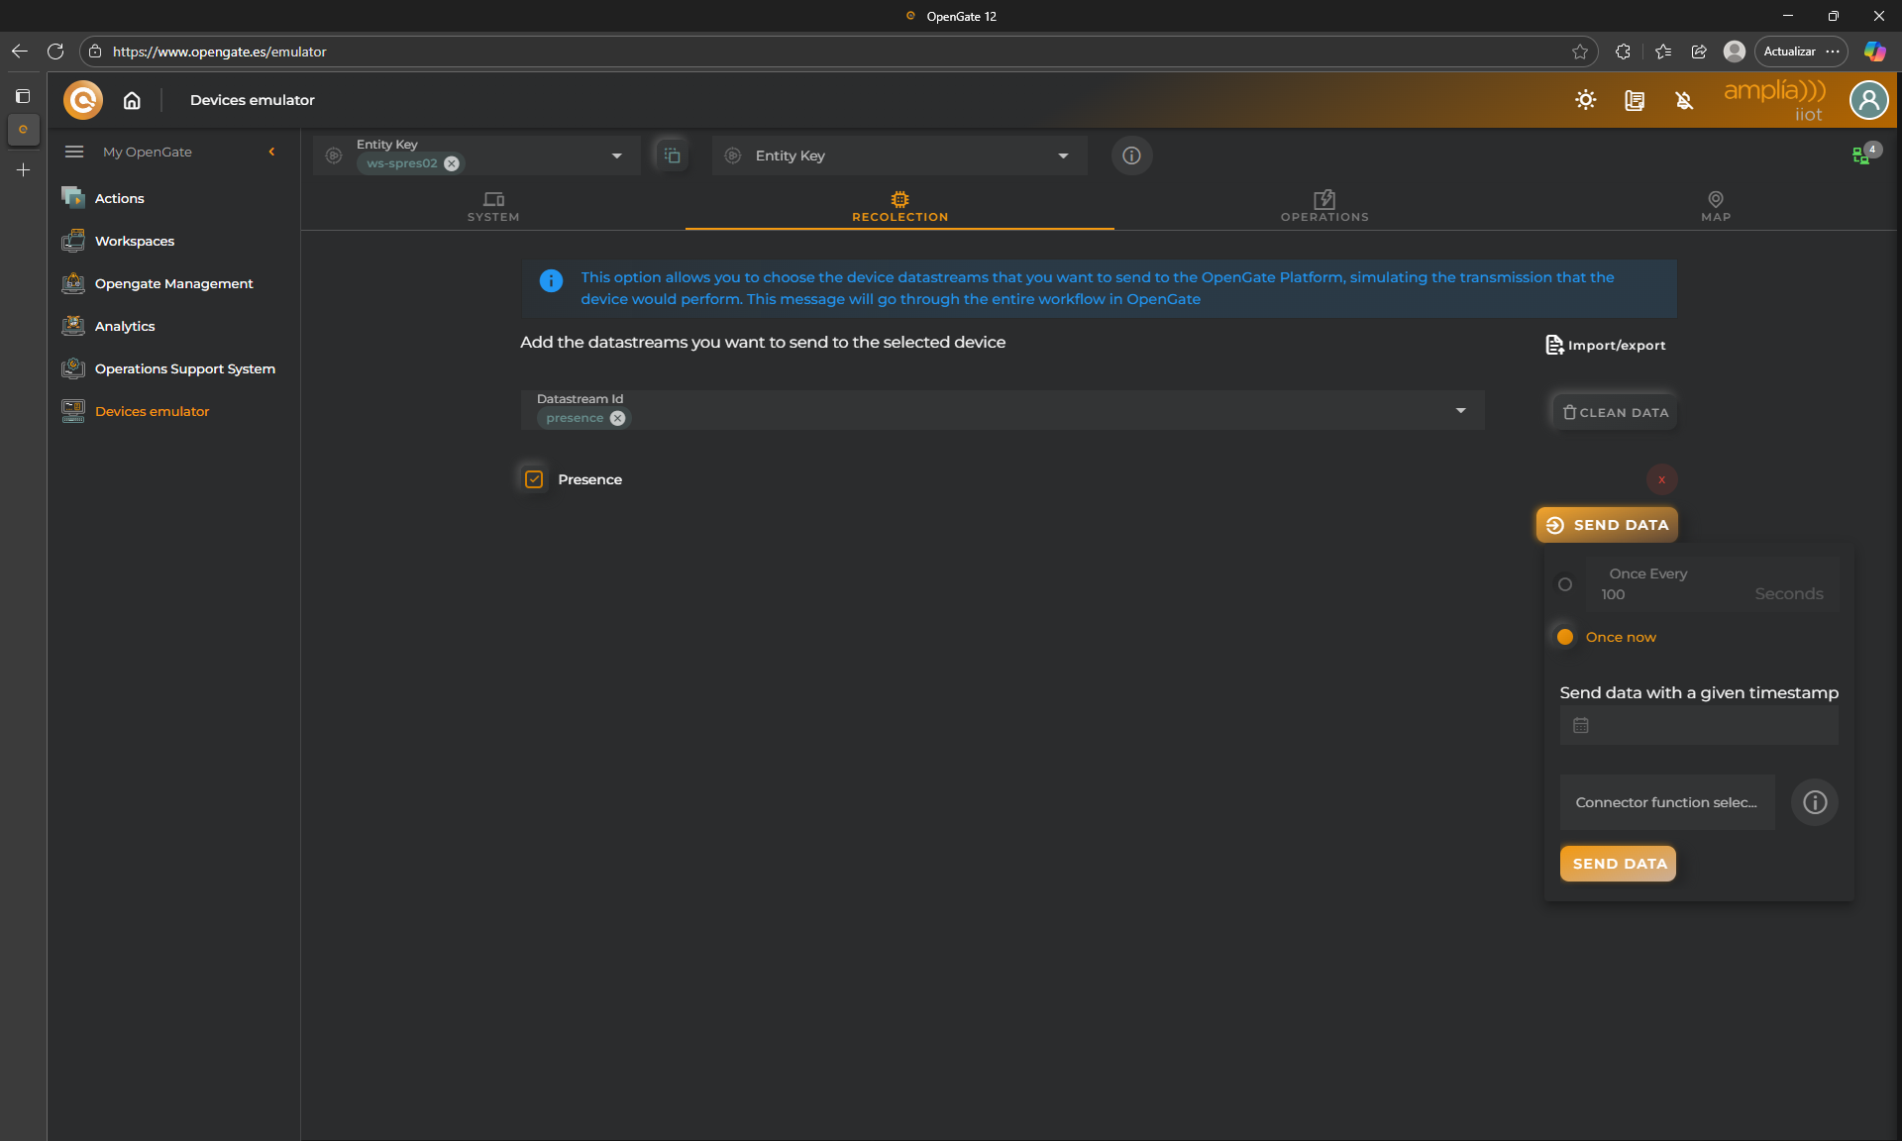This screenshot has width=1902, height=1141.
Task: Expand the Datastream Id dropdown arrow
Action: click(1460, 410)
